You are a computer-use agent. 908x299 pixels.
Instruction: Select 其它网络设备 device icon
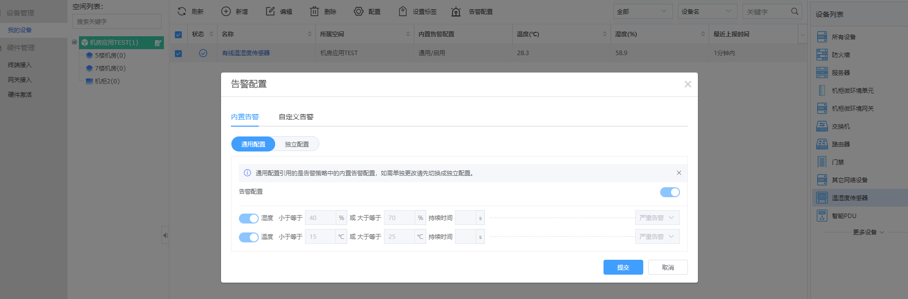pos(822,180)
